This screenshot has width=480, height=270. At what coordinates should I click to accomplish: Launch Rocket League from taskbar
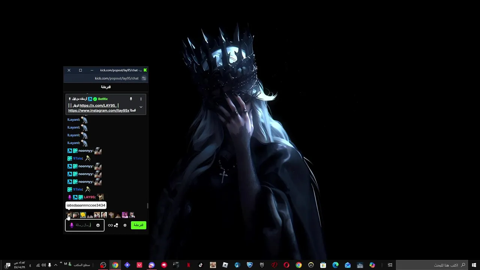[250, 265]
